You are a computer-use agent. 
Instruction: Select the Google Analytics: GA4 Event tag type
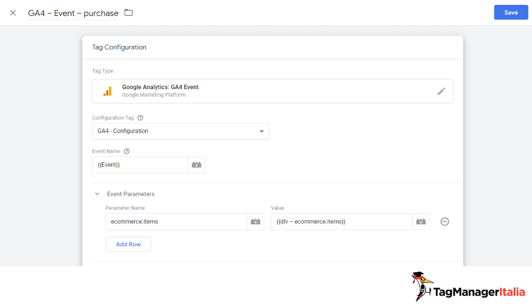point(273,91)
